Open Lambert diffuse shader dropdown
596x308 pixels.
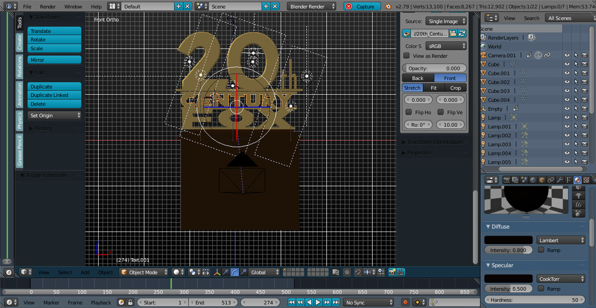point(561,240)
